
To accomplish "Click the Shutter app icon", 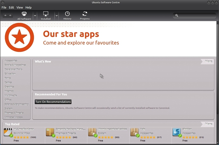I will pyautogui.click(x=177, y=132).
